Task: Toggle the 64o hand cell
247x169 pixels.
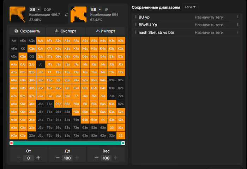Action: (x=85, y=120)
